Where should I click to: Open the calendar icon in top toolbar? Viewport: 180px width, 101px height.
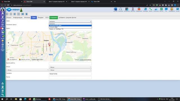pyautogui.click(x=145, y=9)
